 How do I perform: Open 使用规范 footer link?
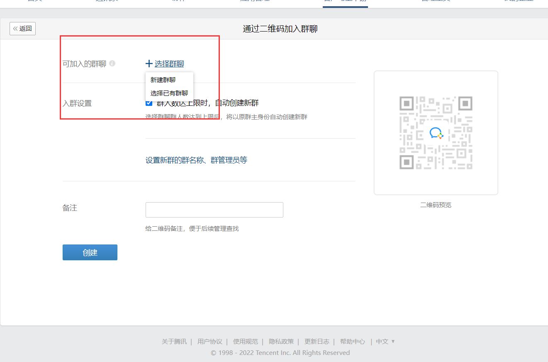246,341
